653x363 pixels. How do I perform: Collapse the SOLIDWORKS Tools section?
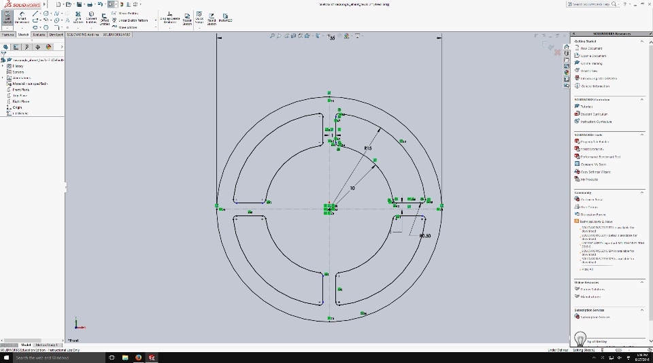[x=641, y=135]
